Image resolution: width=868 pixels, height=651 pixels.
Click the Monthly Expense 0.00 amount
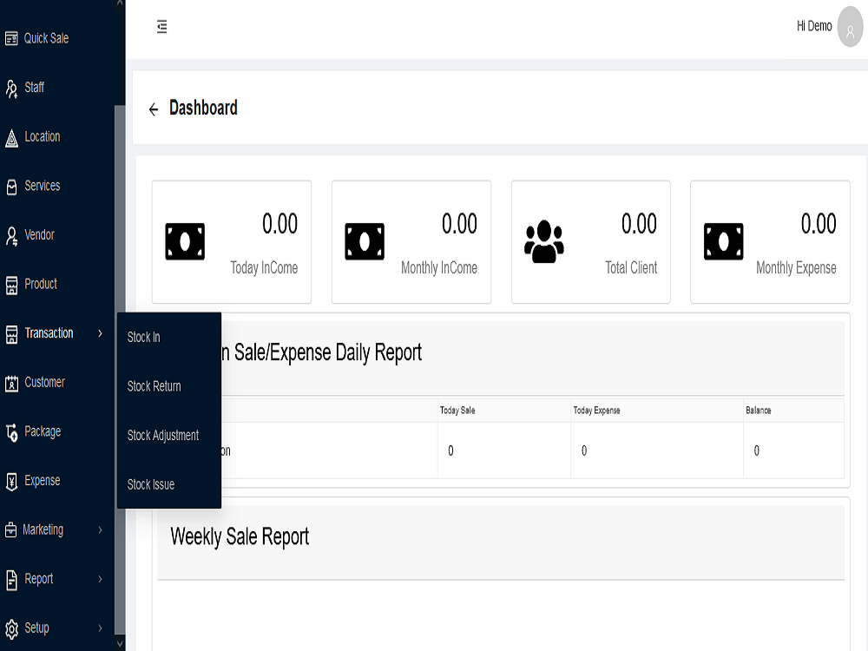coord(819,224)
